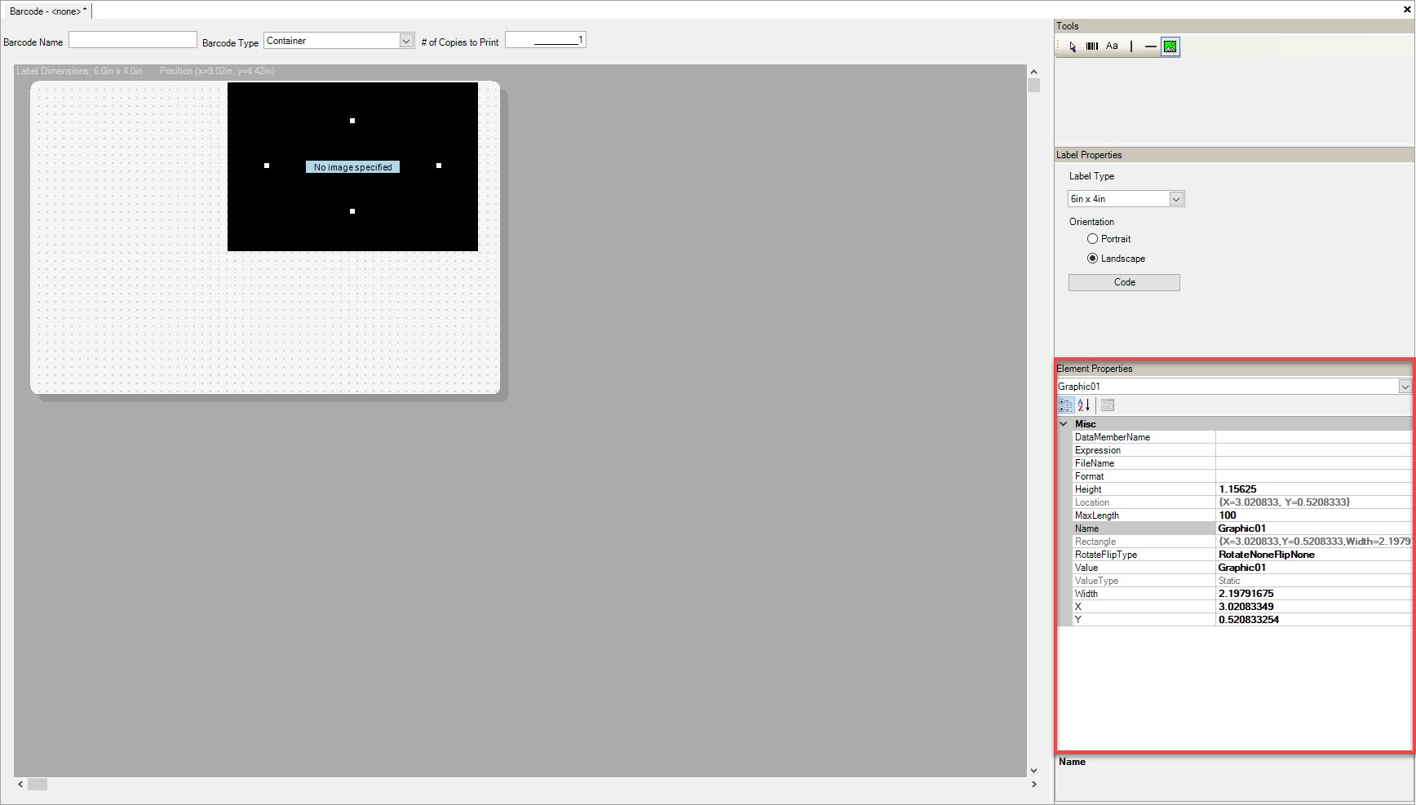Edit the Value property's Graphic01 cell
Screen dimensions: 1416x805
[1313, 568]
